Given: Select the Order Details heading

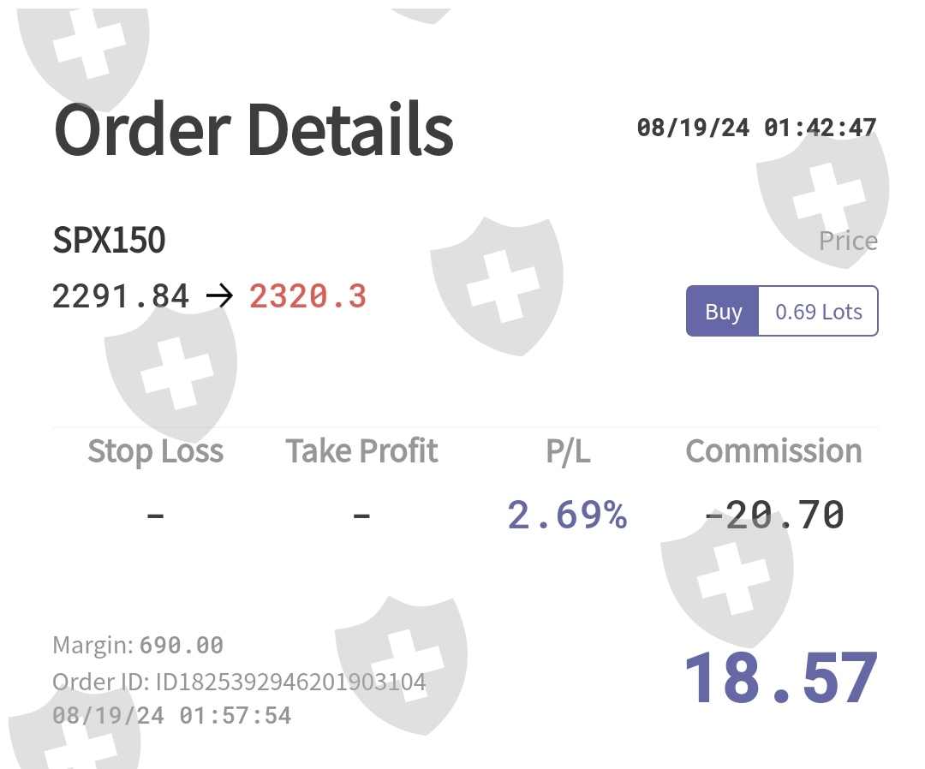Looking at the screenshot, I should coord(254,130).
